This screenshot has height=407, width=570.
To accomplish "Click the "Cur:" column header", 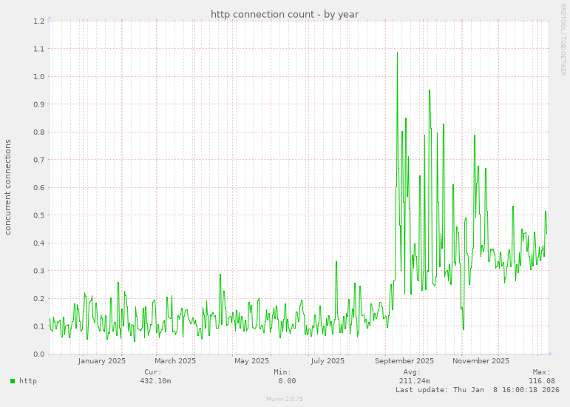I will point(153,372).
